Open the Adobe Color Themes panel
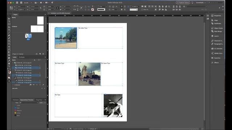232x130 pixels. tap(217, 53)
